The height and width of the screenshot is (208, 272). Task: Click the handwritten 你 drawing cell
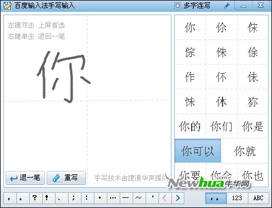46,58
